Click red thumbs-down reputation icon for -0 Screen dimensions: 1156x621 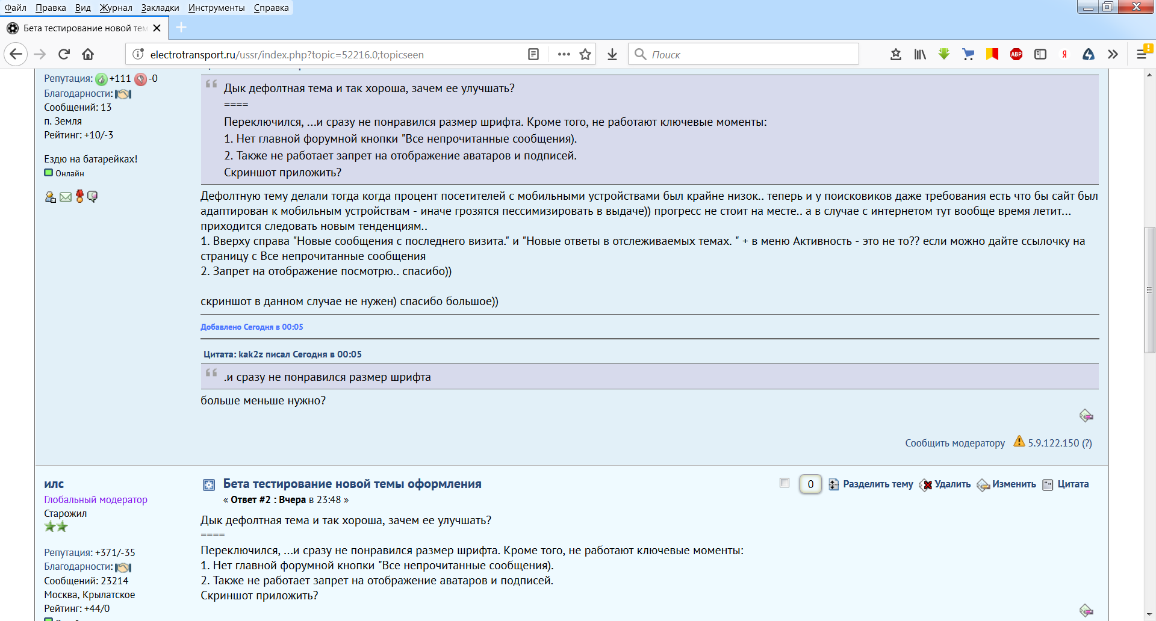141,79
